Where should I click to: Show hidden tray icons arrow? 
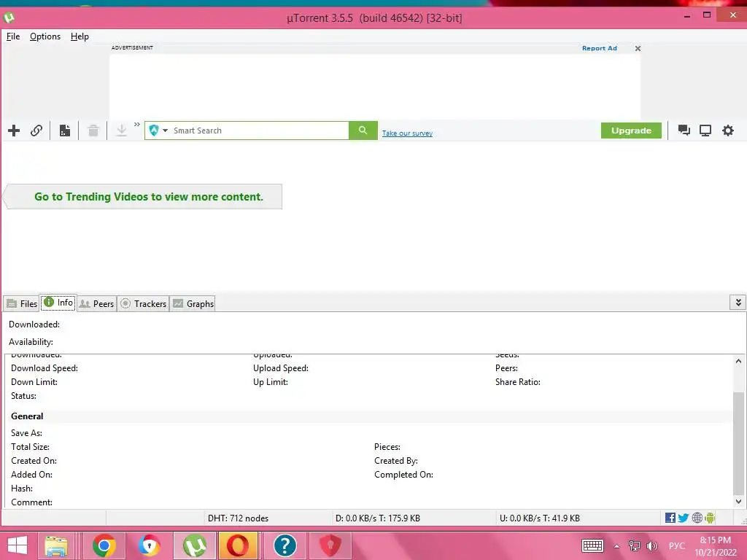coord(616,546)
